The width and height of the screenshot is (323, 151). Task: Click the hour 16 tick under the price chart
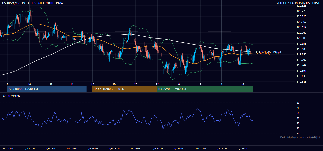click(x=93, y=84)
